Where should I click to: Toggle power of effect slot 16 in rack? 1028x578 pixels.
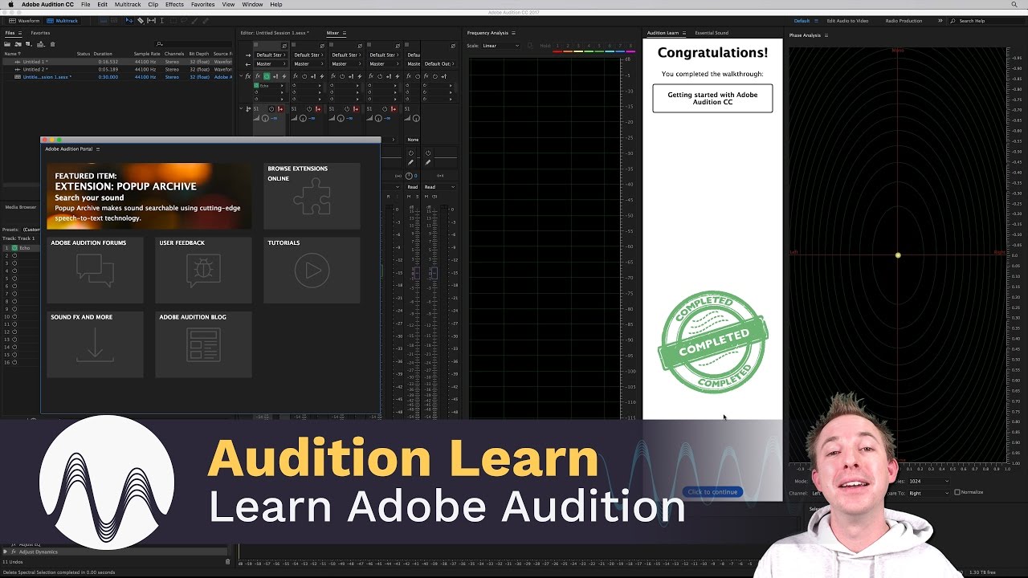tap(14, 362)
